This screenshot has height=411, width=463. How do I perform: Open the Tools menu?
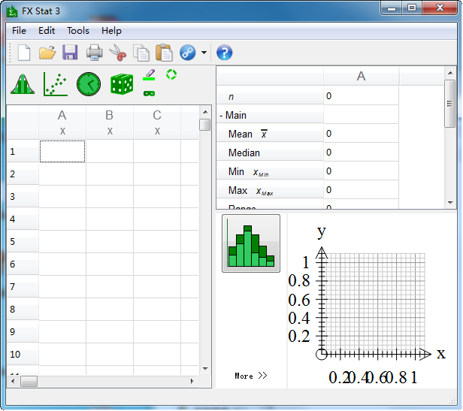tap(77, 31)
